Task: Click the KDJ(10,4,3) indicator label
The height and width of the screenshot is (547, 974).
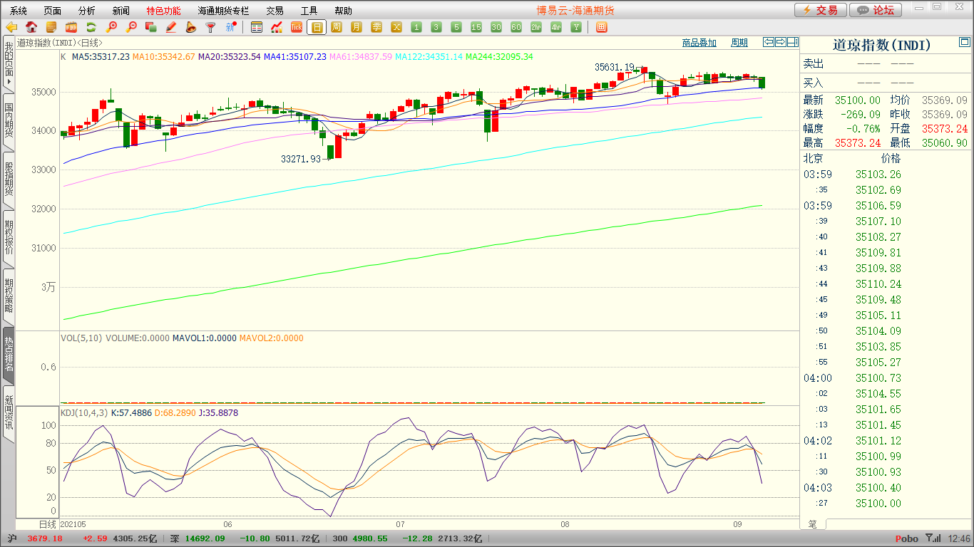Action: coord(83,413)
